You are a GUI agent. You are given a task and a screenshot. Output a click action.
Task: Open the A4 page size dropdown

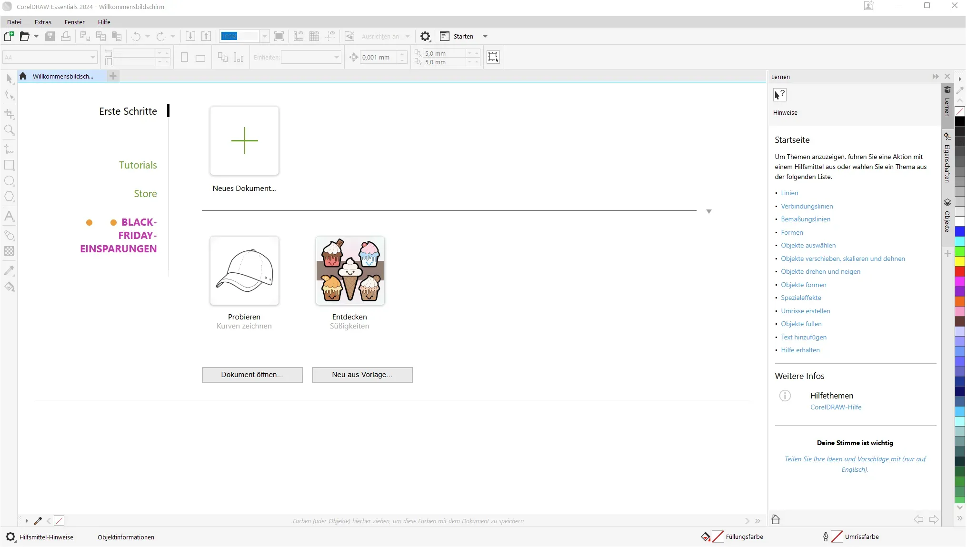pos(93,57)
